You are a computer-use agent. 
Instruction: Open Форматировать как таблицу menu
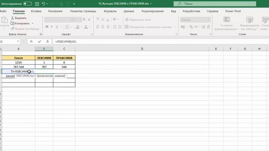coord(249,23)
